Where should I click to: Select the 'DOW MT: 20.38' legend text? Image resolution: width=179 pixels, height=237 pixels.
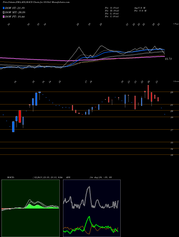coord(15,13)
